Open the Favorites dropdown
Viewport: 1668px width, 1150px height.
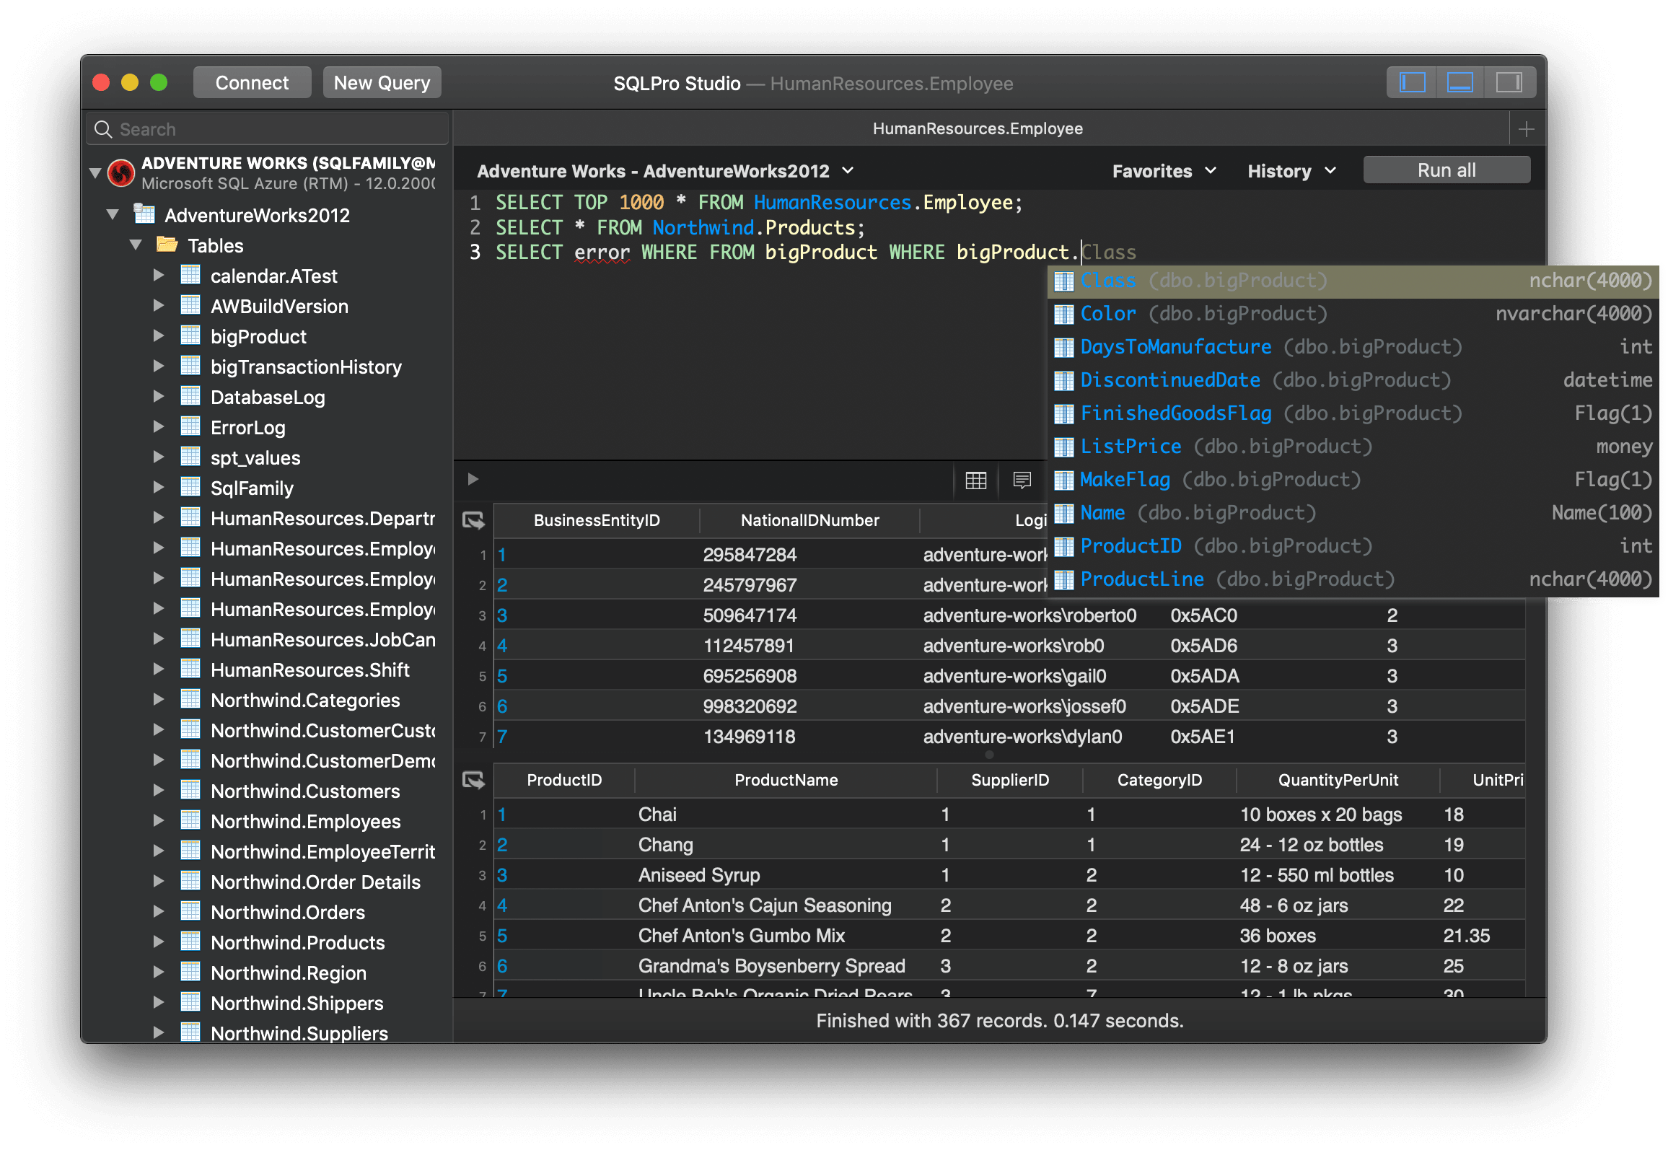coord(1164,171)
